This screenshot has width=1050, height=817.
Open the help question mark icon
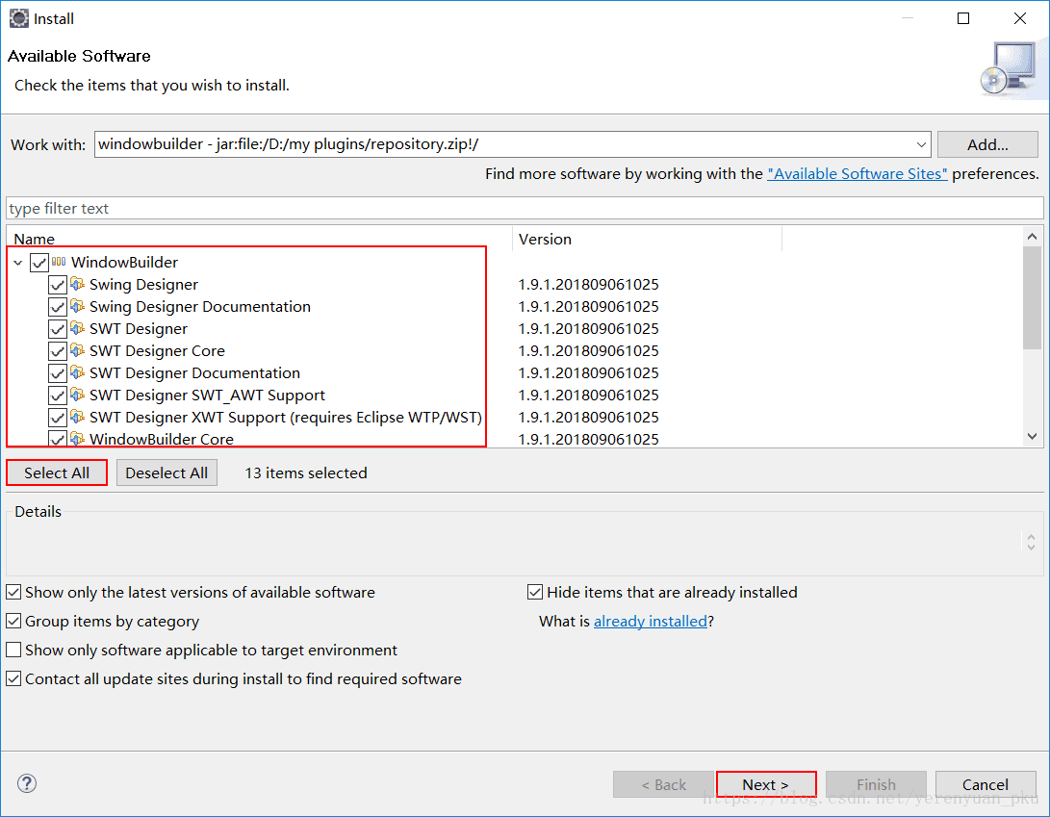pos(27,783)
